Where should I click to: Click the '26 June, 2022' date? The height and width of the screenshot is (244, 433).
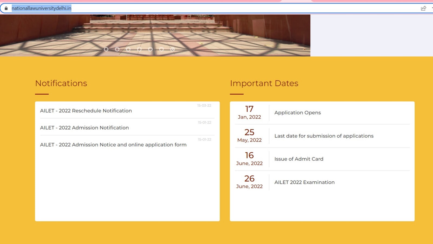tap(249, 182)
